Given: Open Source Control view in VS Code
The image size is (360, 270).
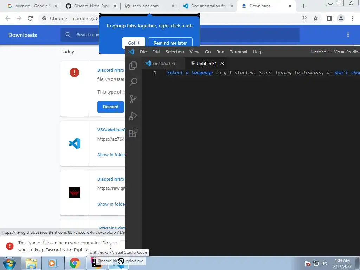Looking at the screenshot, I should point(133,99).
